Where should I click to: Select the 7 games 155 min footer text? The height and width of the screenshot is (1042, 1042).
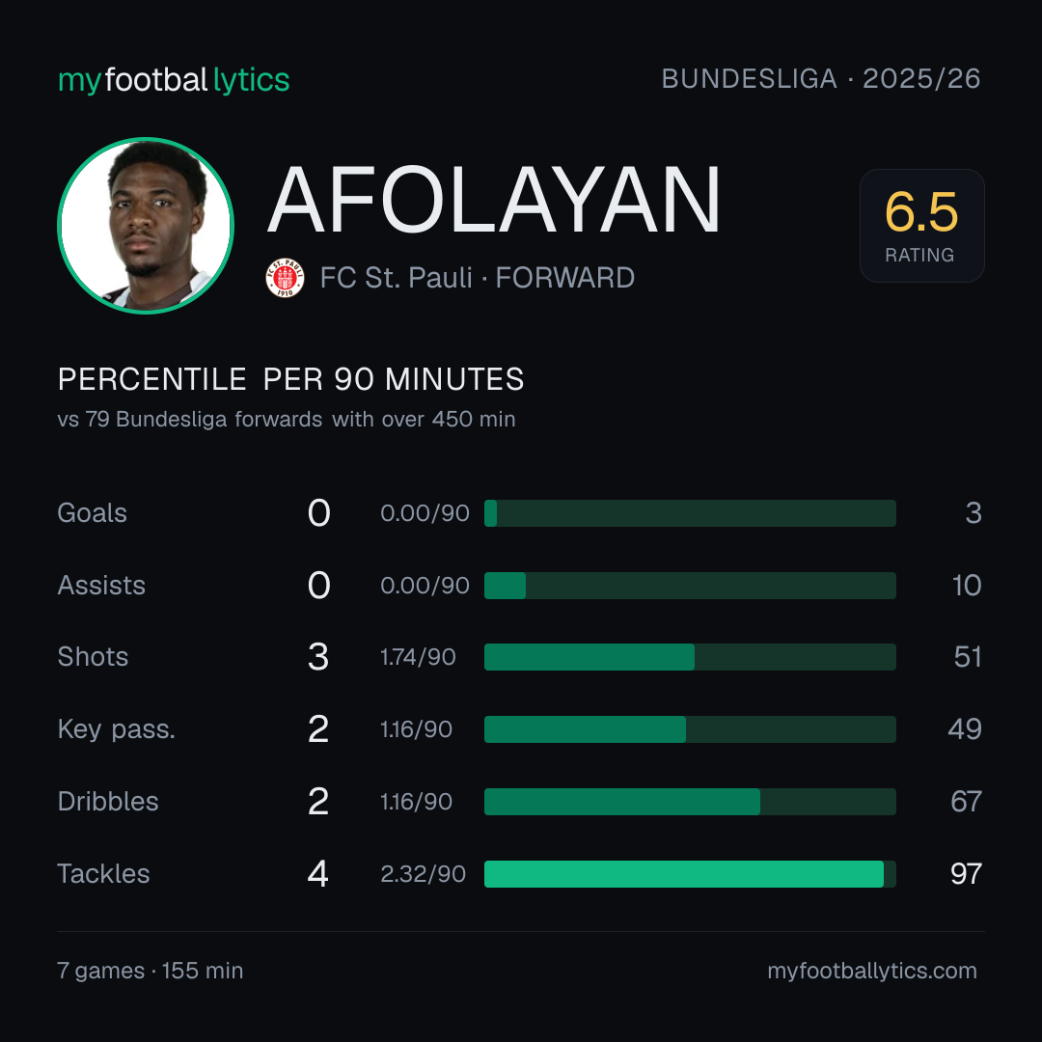(x=151, y=971)
